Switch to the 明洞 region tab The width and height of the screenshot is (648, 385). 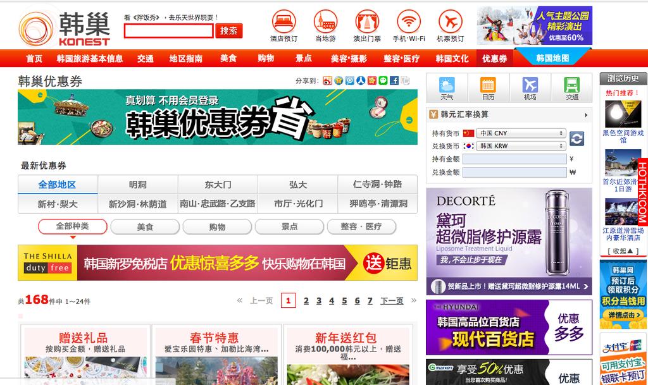(x=137, y=185)
